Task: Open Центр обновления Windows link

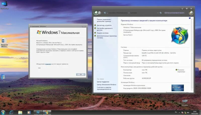Action: (x=107, y=84)
